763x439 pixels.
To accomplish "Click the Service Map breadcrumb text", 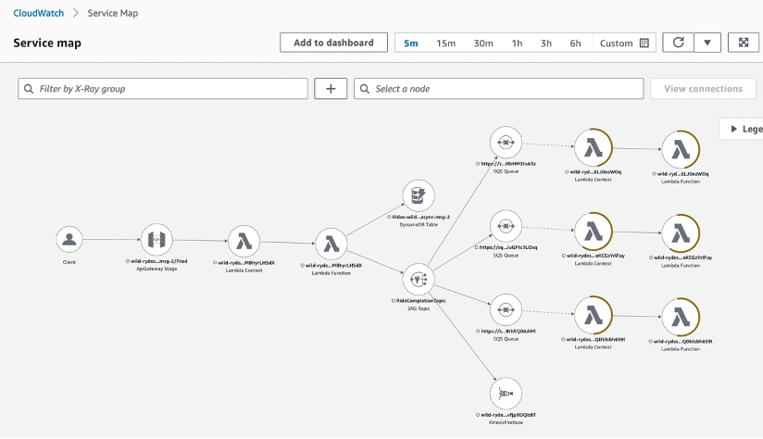I will pyautogui.click(x=113, y=13).
